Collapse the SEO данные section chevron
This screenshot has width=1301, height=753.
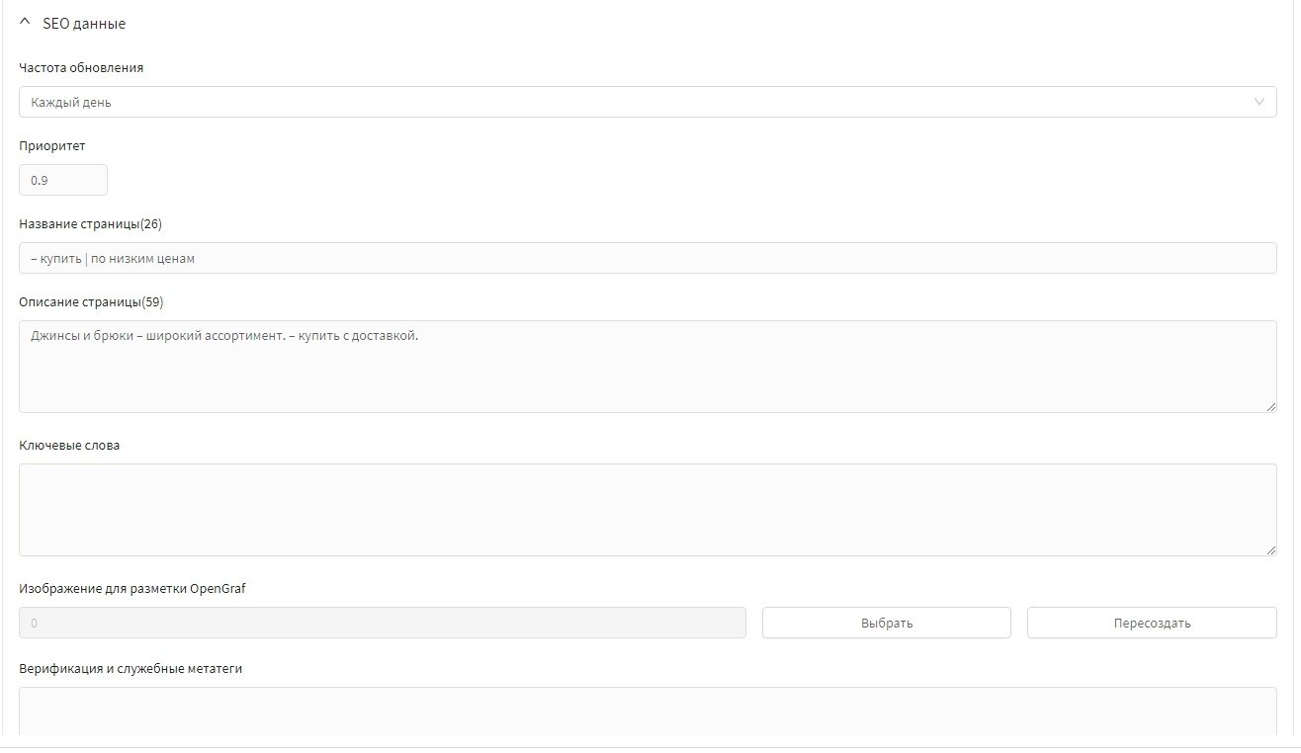coord(26,23)
